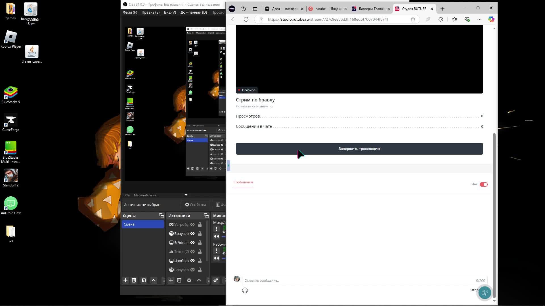Open the Вид (V) menu
This screenshot has width=545, height=306.
coord(170,12)
